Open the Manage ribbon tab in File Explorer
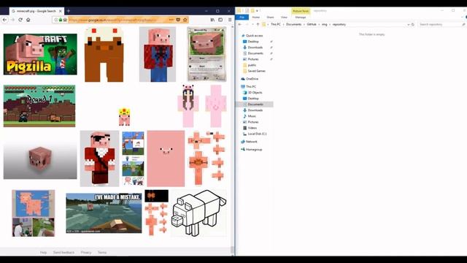Screen dimensions: 467x263 (300, 18)
